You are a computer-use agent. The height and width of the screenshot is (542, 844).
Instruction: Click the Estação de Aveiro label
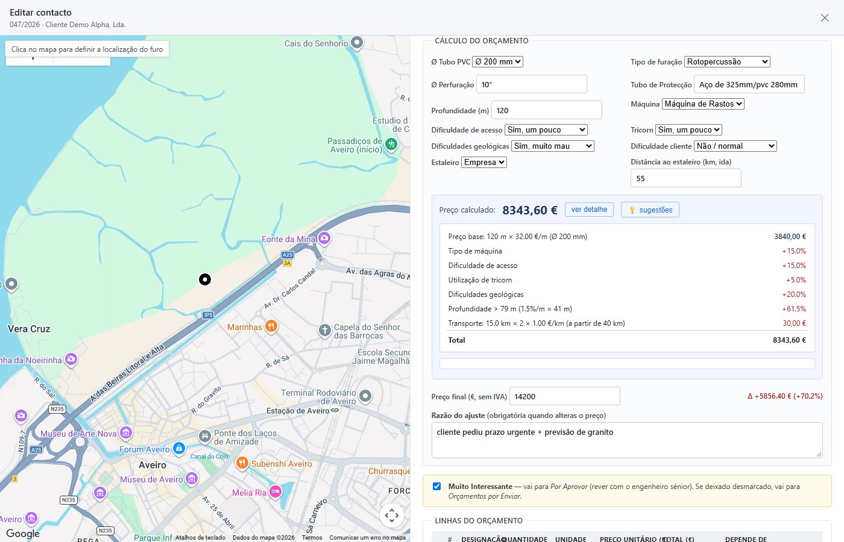[x=298, y=411]
